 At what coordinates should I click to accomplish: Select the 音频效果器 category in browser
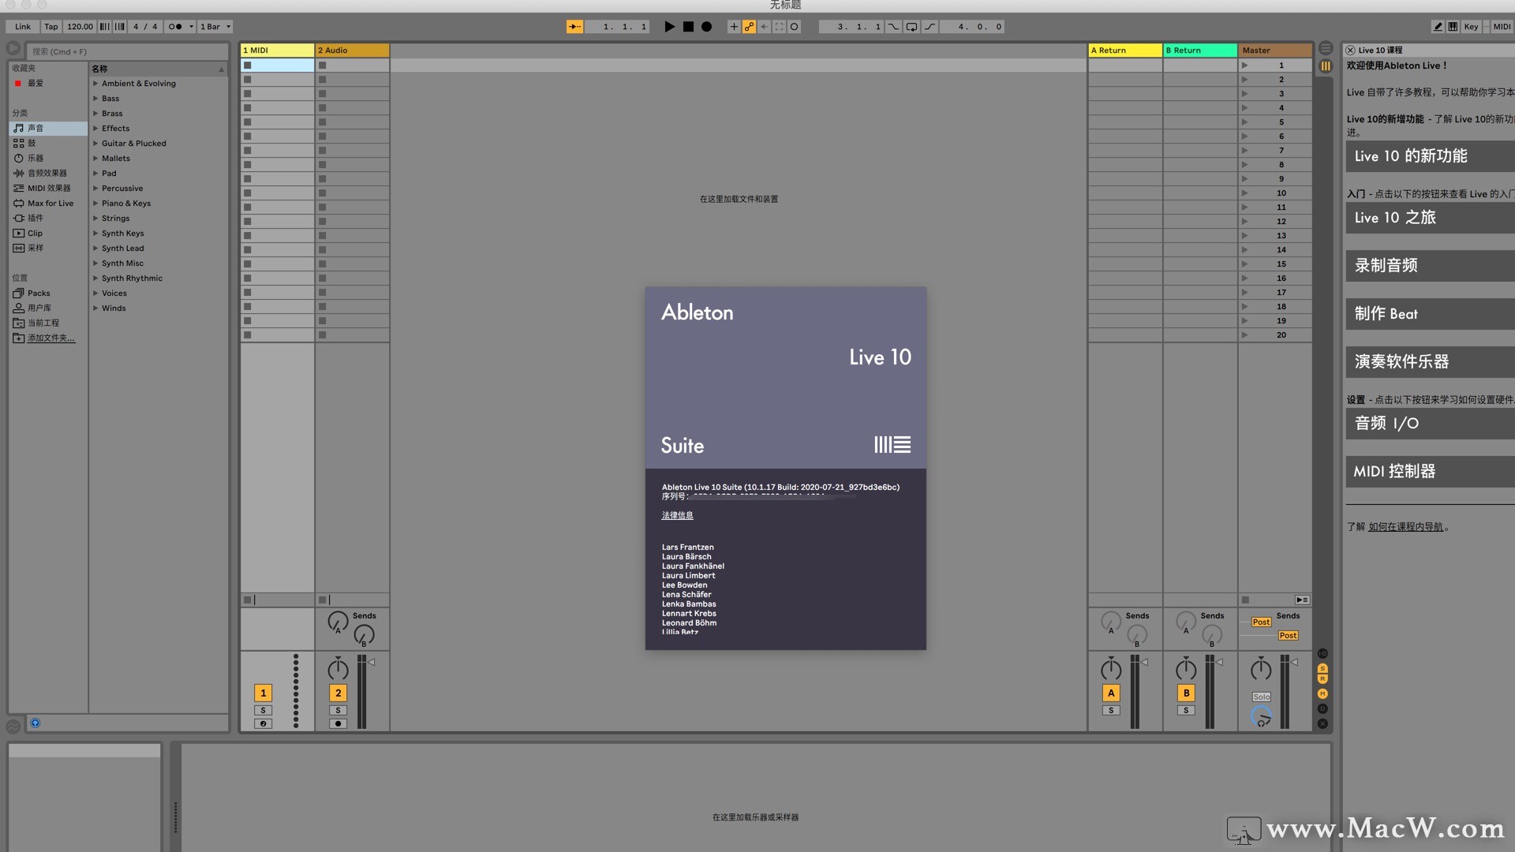(47, 173)
